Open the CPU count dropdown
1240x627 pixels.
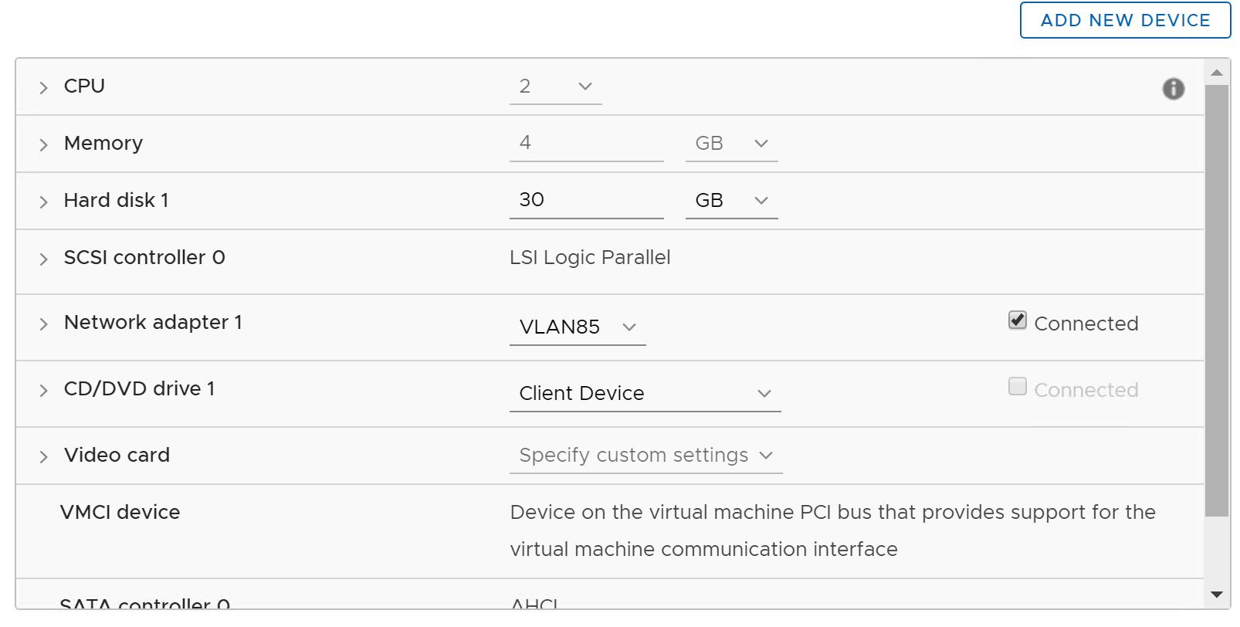tap(556, 86)
